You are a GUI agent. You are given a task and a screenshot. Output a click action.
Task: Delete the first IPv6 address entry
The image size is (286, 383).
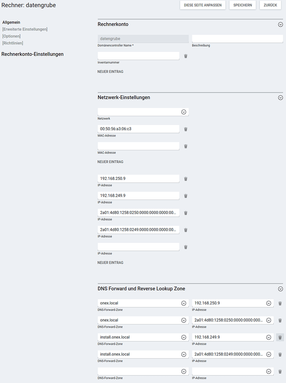point(185,213)
